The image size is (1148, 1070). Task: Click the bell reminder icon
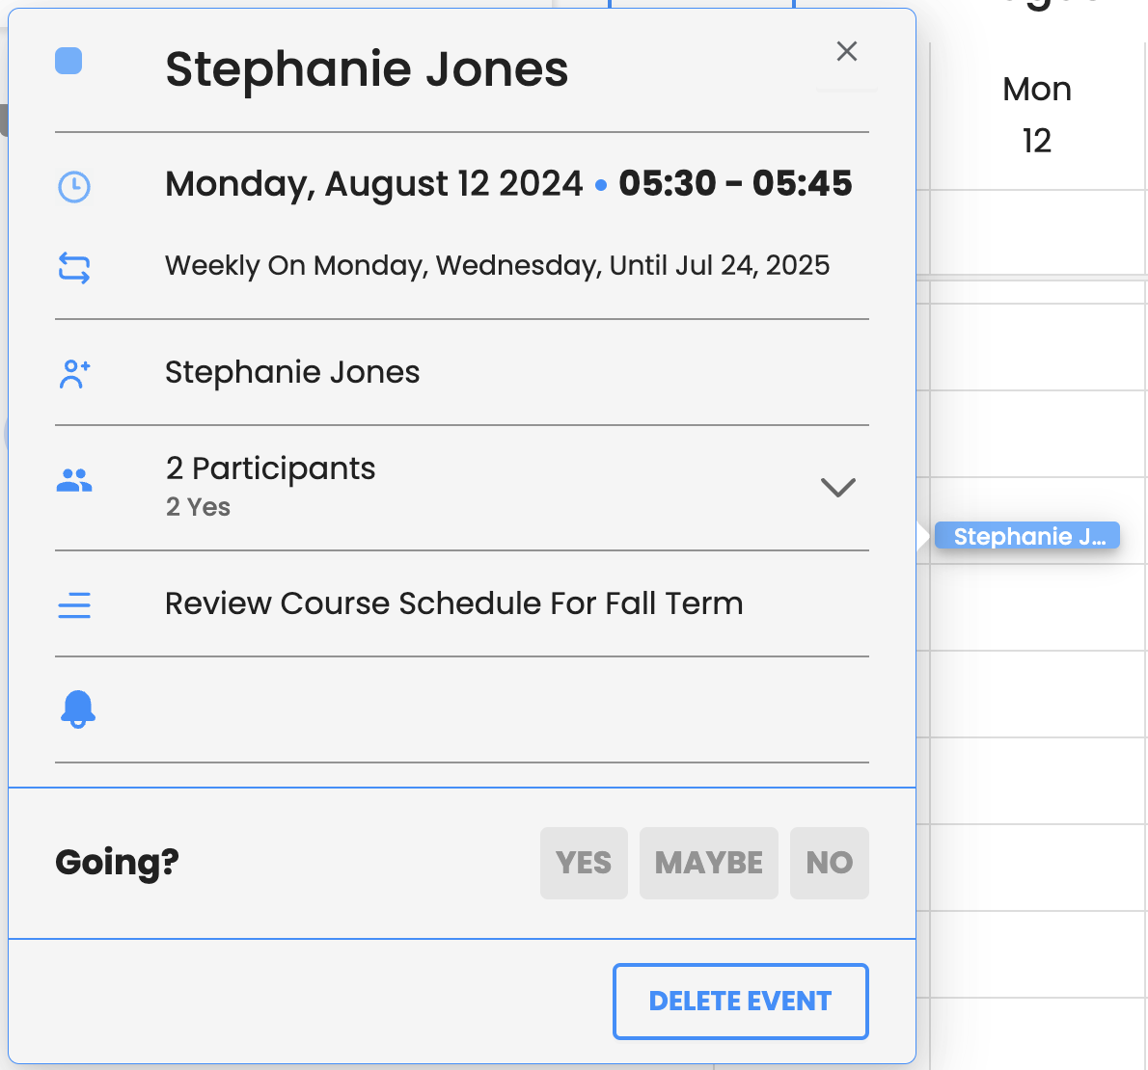(x=78, y=709)
